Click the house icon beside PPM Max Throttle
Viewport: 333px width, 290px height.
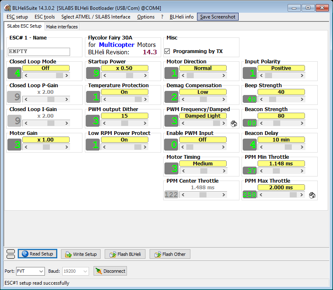tap(312, 195)
